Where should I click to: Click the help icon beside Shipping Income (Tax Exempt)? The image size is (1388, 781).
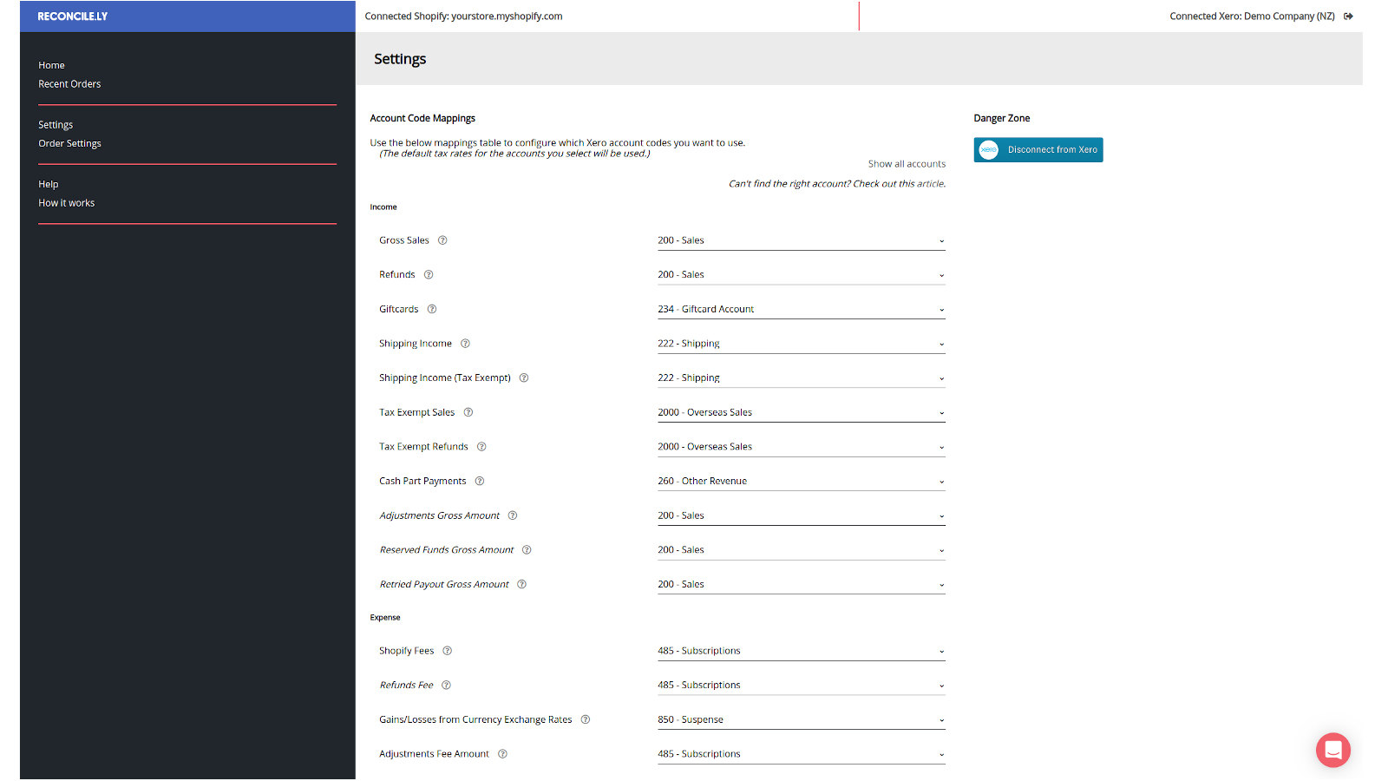tap(524, 377)
